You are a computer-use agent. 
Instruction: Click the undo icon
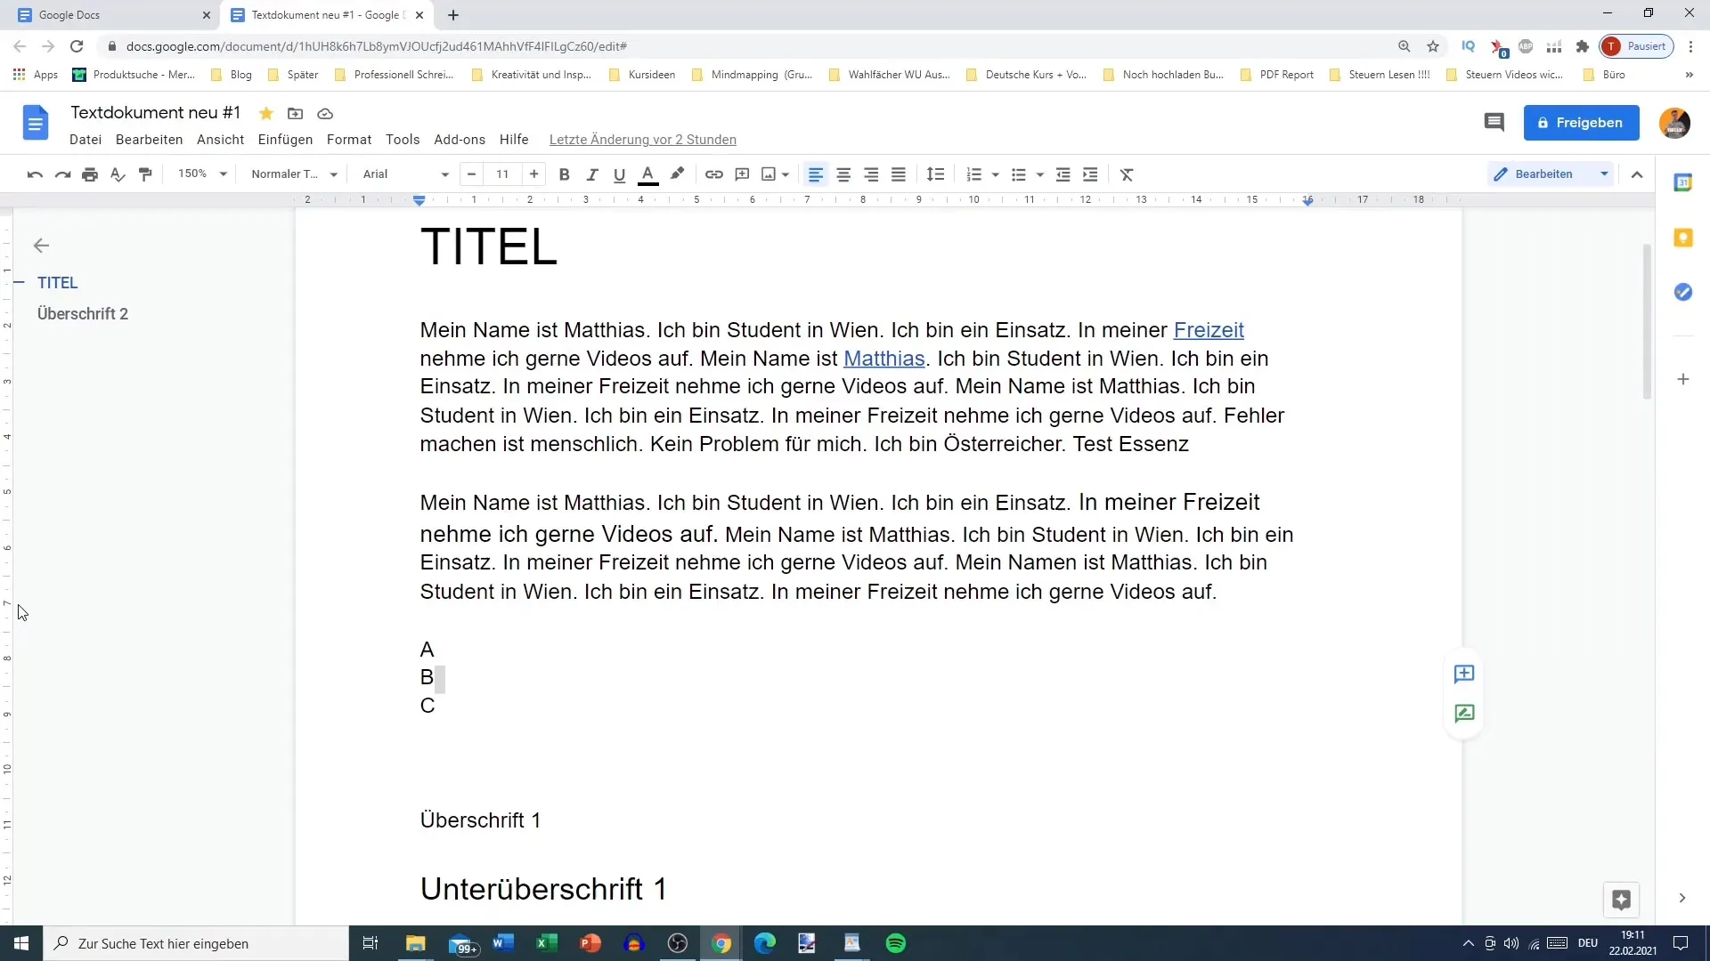click(36, 174)
